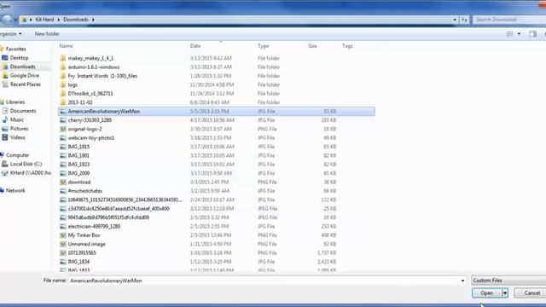Click the DTtoolkit_v1_062711 folder icon

[x=62, y=93]
